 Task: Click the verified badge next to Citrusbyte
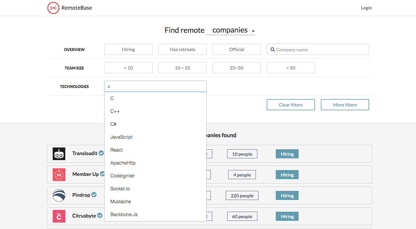click(100, 216)
